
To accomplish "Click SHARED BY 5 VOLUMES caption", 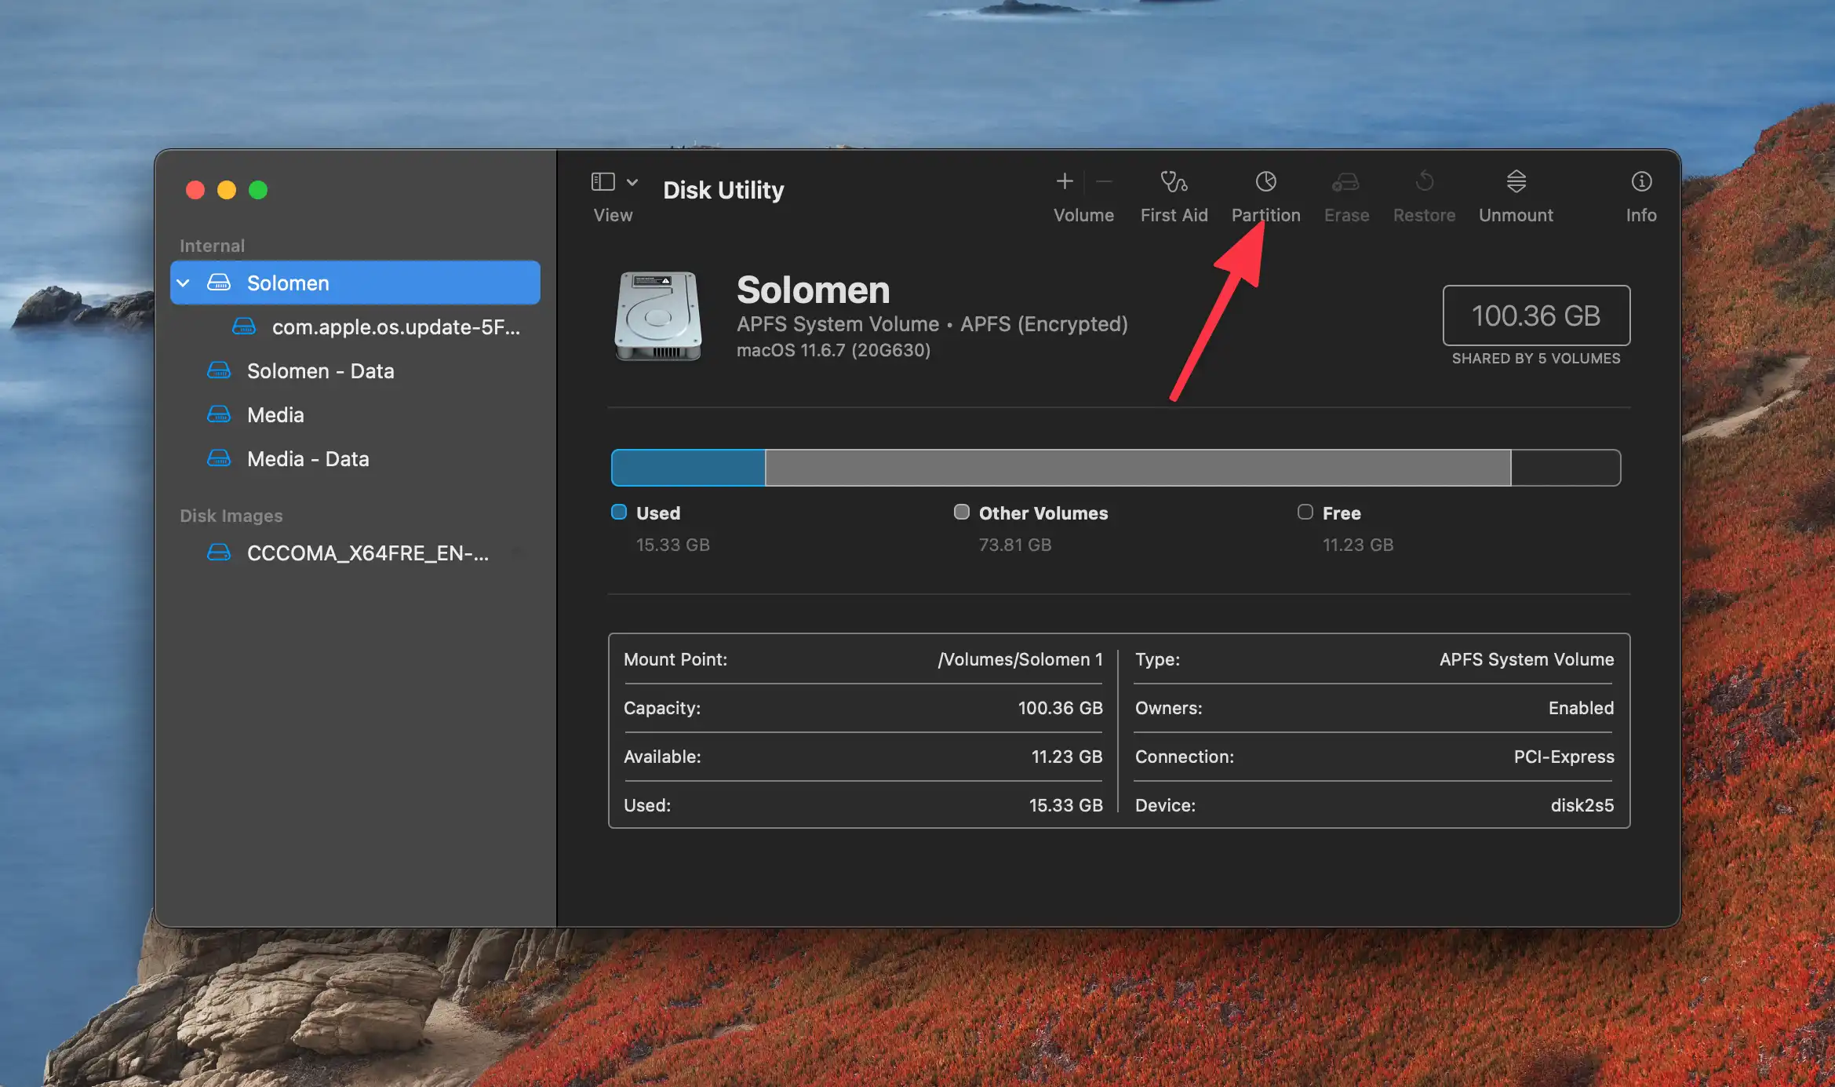I will [1536, 359].
